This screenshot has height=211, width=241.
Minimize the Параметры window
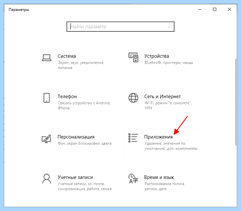[200, 10]
